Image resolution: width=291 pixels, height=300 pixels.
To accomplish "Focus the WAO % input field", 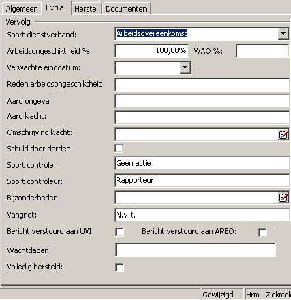I will (x=262, y=50).
